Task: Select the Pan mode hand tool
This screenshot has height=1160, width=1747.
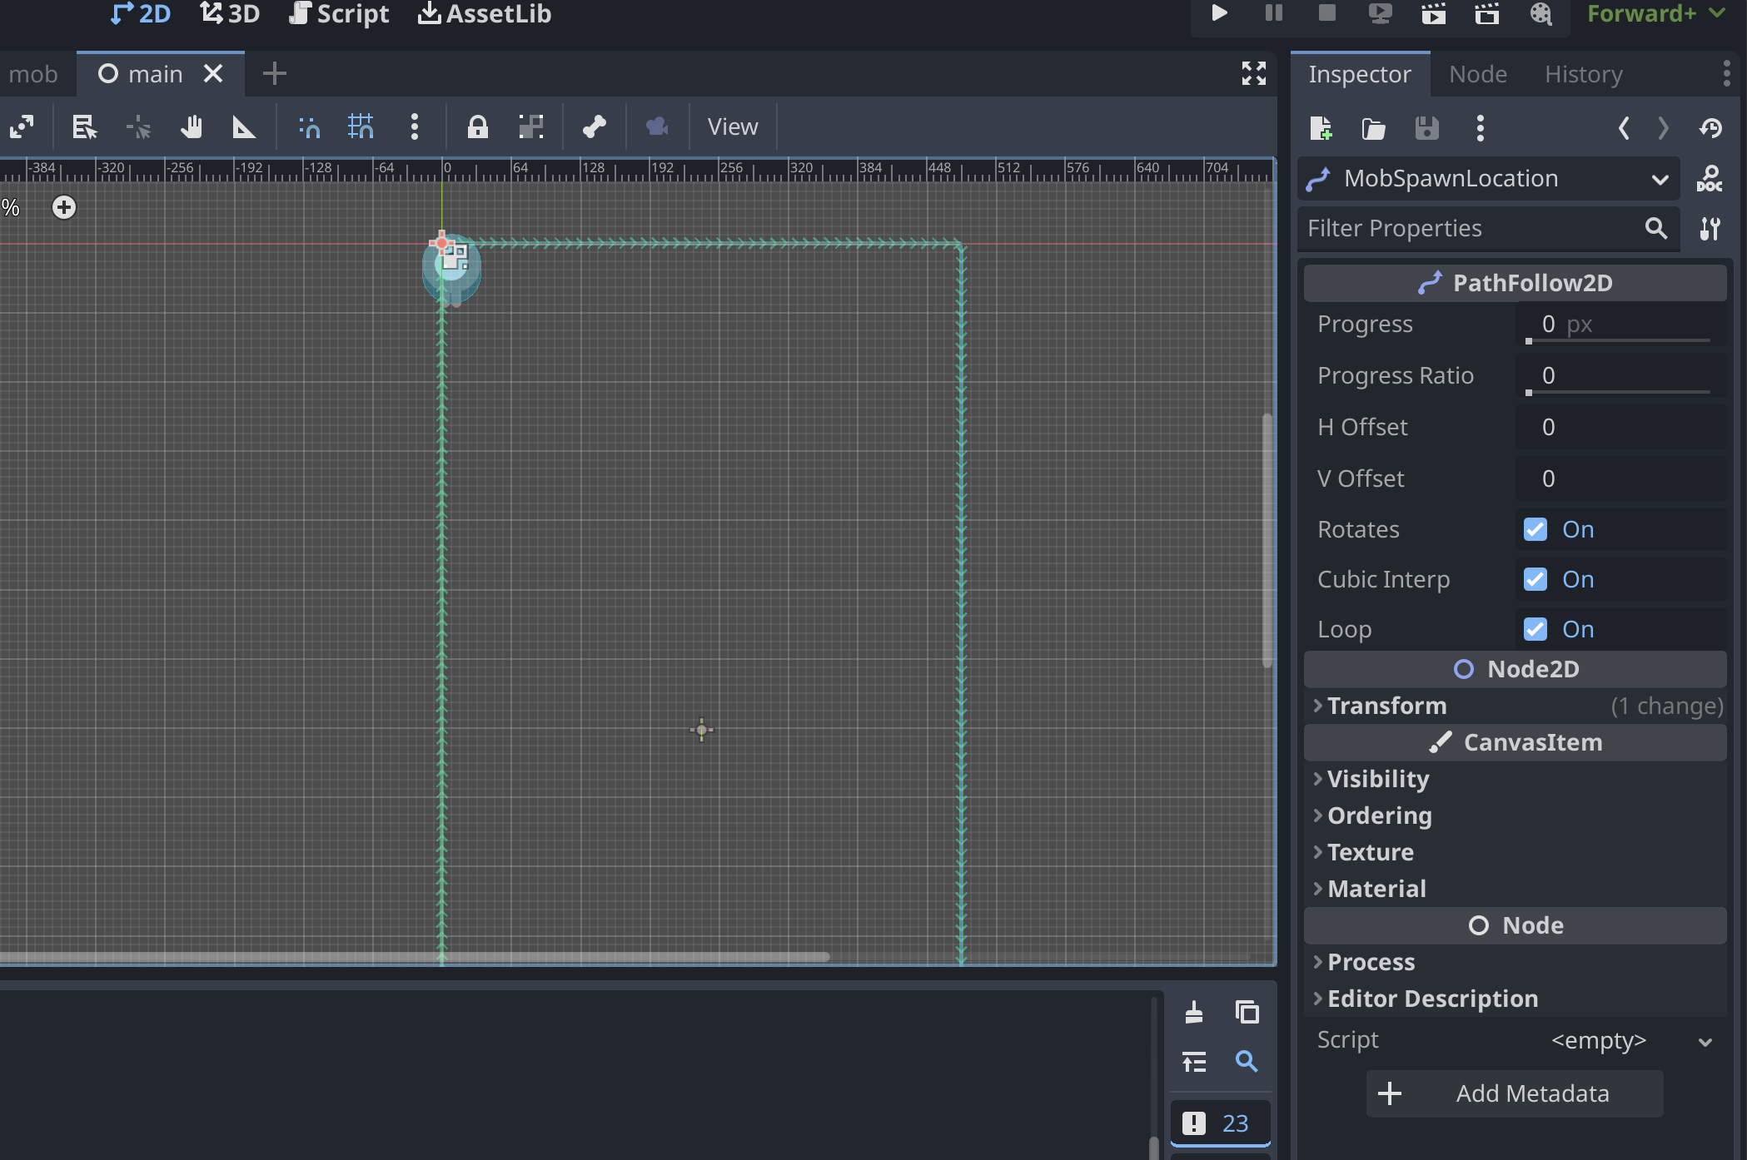Action: 191,127
